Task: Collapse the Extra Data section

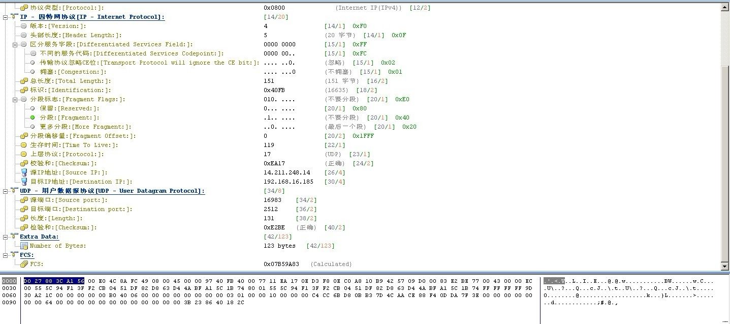Action: click(x=5, y=237)
